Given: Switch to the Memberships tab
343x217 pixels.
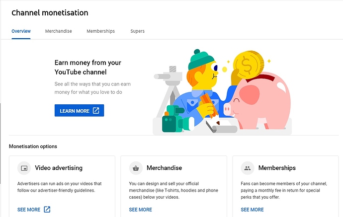Looking at the screenshot, I should point(100,31).
